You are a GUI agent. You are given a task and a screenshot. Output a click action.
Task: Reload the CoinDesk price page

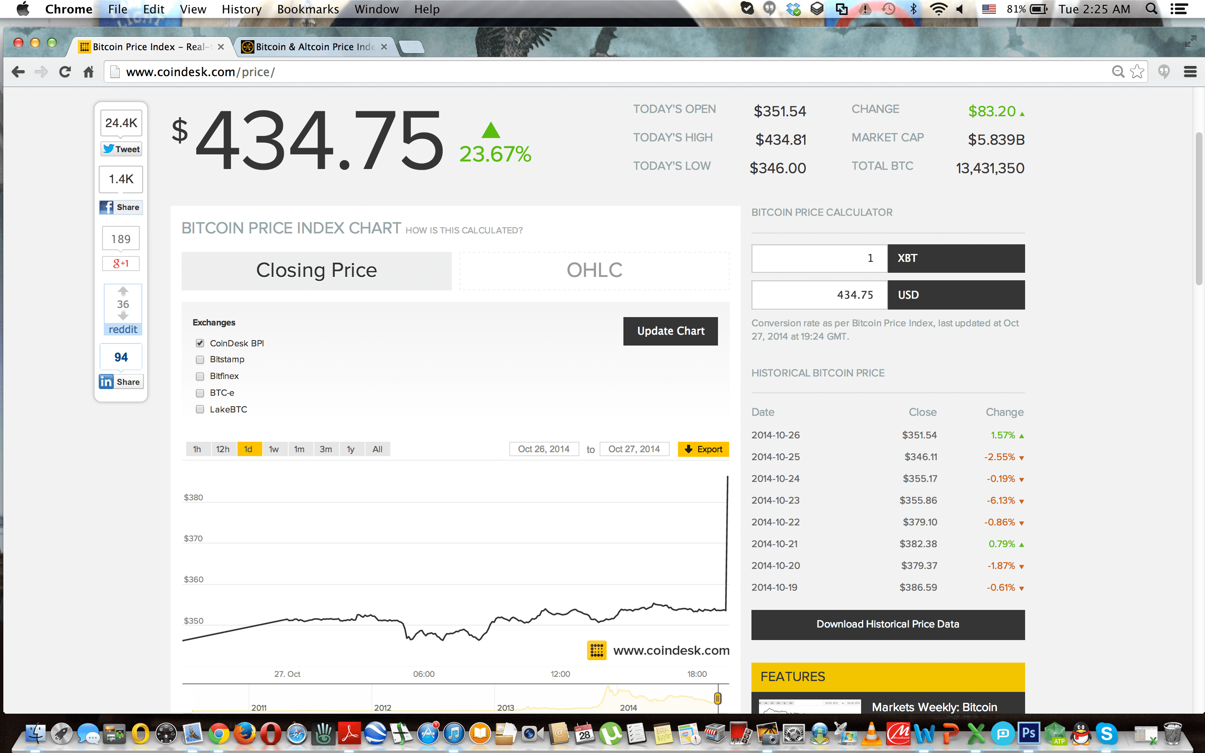[65, 72]
